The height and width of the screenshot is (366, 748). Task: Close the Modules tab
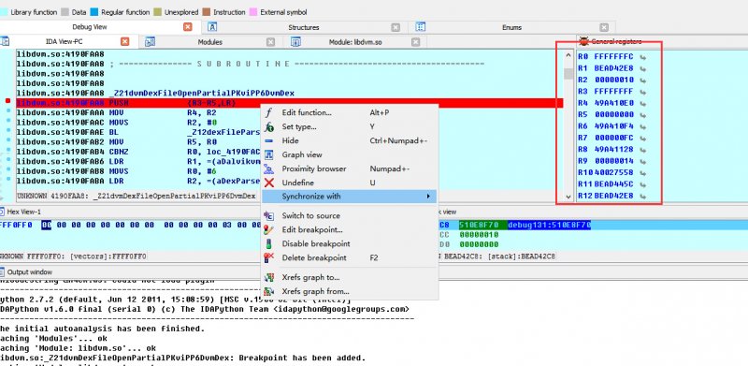270,42
